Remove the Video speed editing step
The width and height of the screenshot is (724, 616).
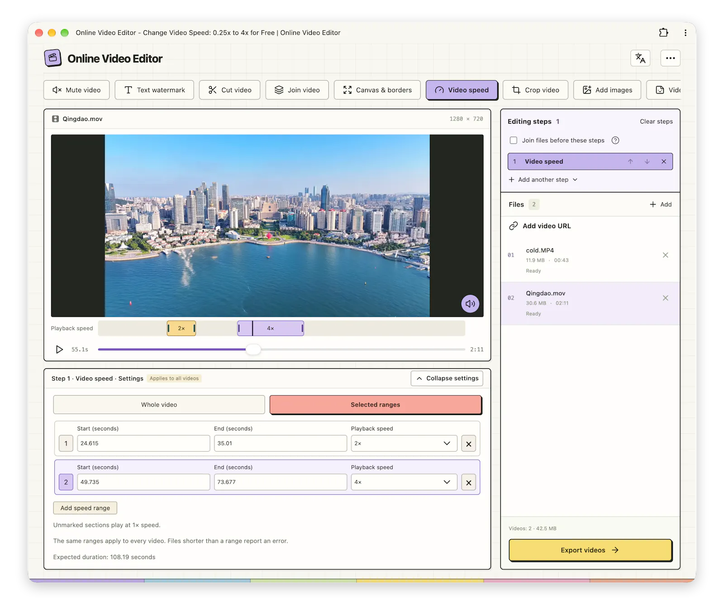tap(664, 162)
